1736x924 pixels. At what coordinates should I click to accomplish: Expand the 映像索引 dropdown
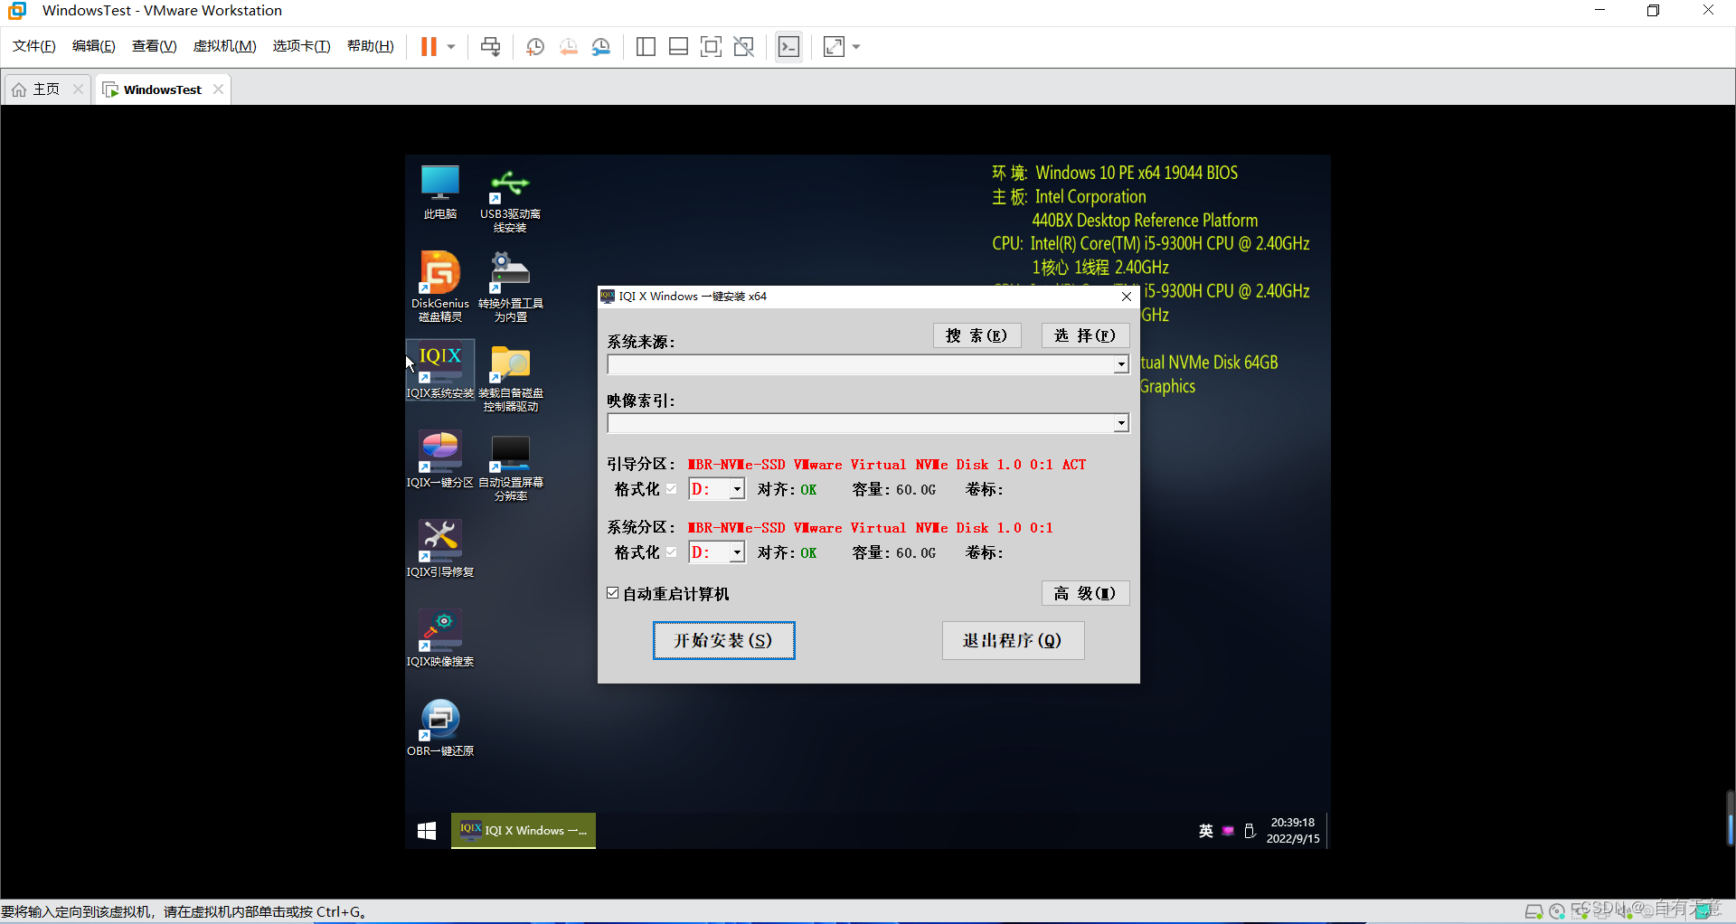pos(1121,423)
